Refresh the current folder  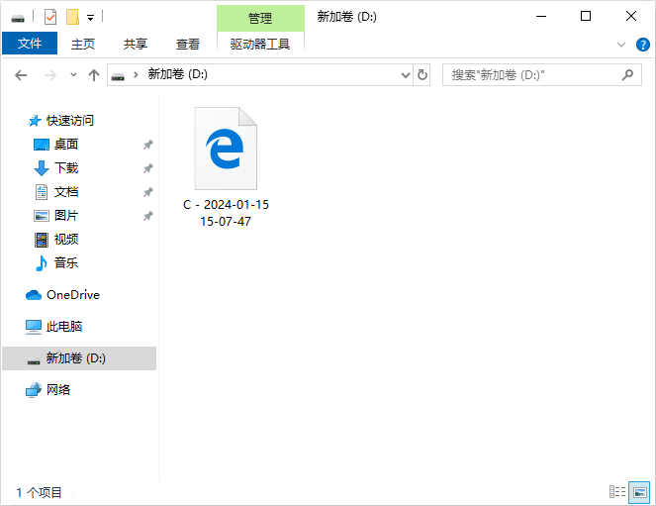click(x=422, y=75)
